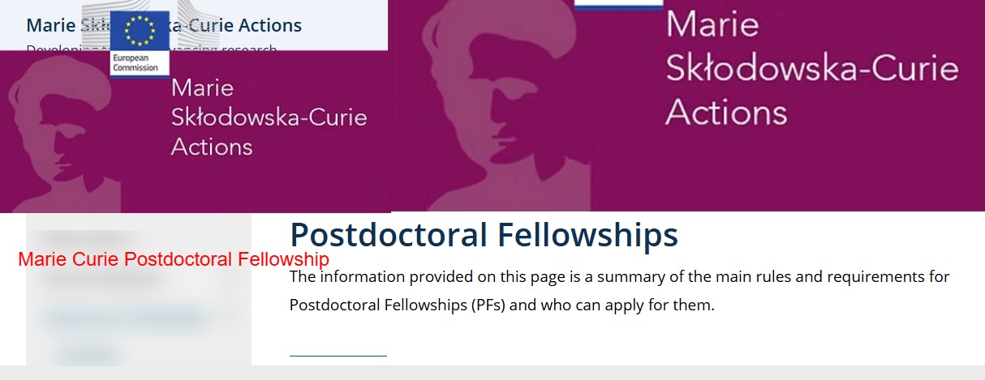Click the white 'Marie Skłodowska-Curie Actions' text in the small left banner

(x=268, y=117)
